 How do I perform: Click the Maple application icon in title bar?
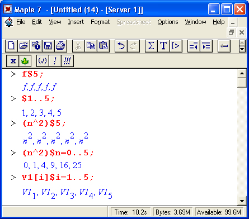pyautogui.click(x=8, y=9)
